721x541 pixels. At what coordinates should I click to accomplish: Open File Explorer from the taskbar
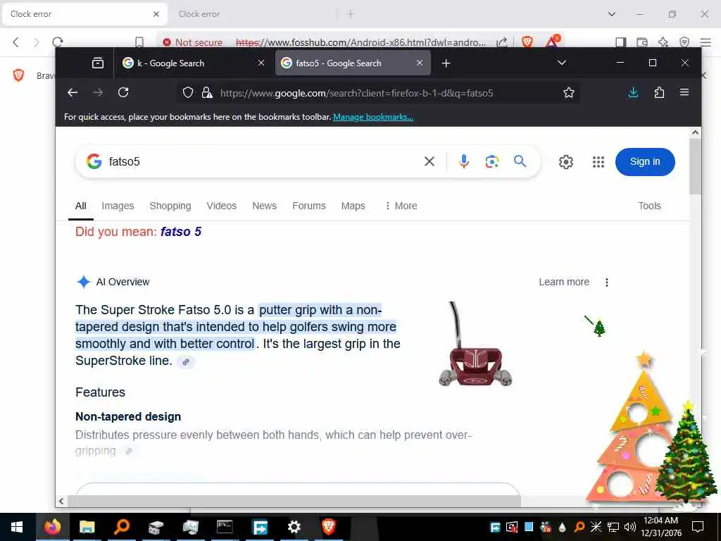tap(87, 527)
